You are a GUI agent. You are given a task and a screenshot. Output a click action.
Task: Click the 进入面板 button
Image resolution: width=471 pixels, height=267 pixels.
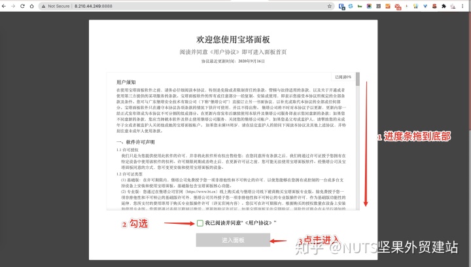tap(233, 240)
